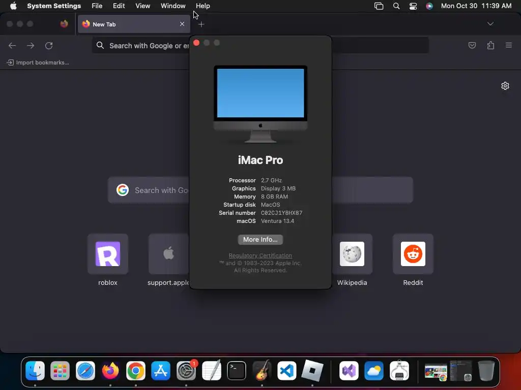The image size is (521, 390).
Task: Open the System Settings application menu
Action: [54, 6]
